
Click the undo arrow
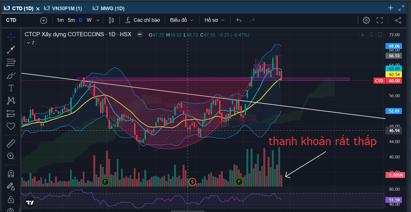click(x=239, y=20)
